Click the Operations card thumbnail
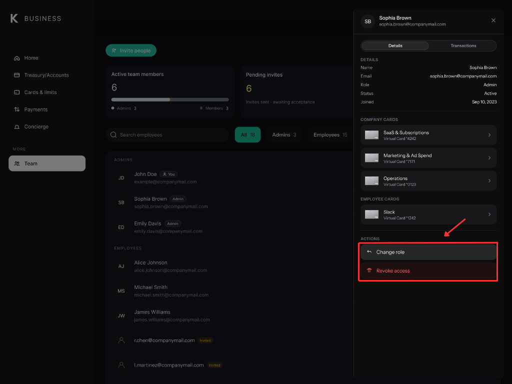512x384 pixels. pos(371,181)
